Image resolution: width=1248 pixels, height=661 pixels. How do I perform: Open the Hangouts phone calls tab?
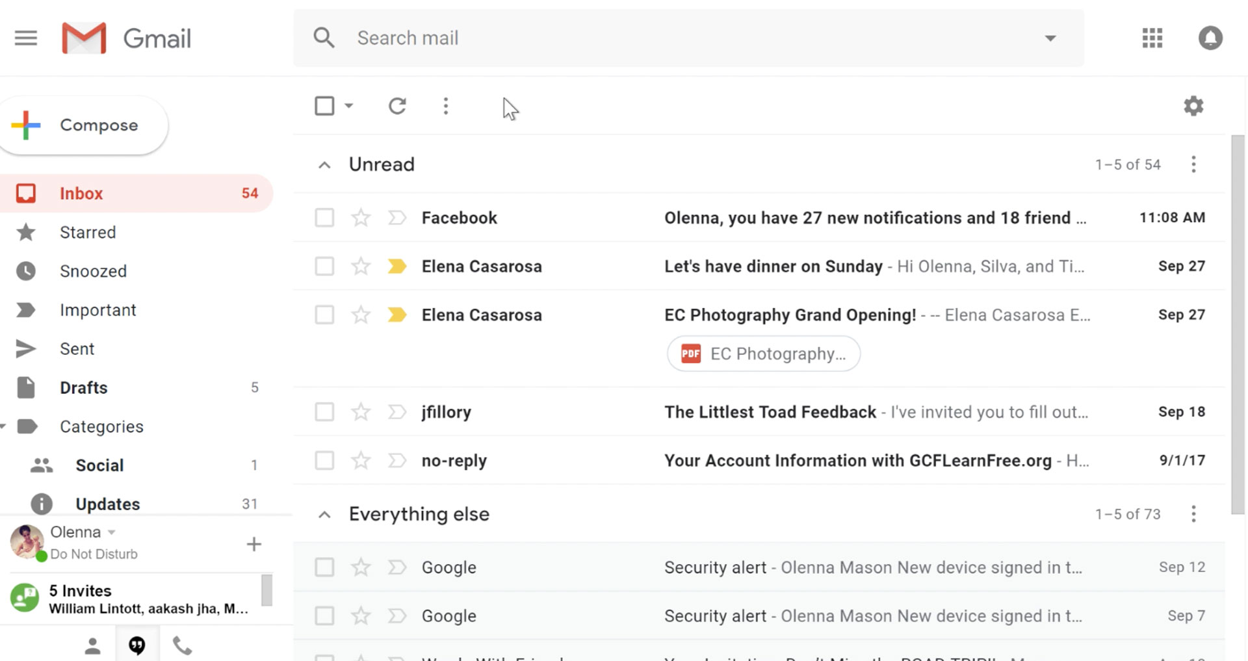tap(181, 645)
